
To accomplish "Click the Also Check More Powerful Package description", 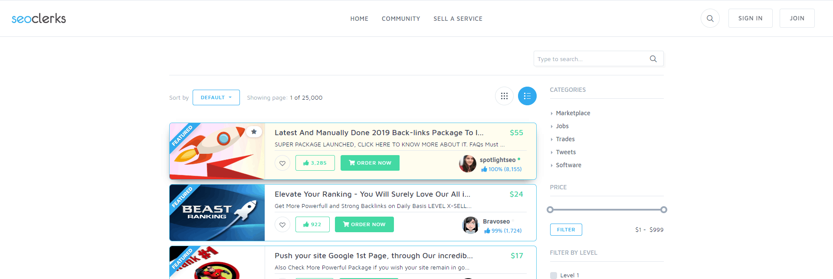I will click(x=372, y=268).
